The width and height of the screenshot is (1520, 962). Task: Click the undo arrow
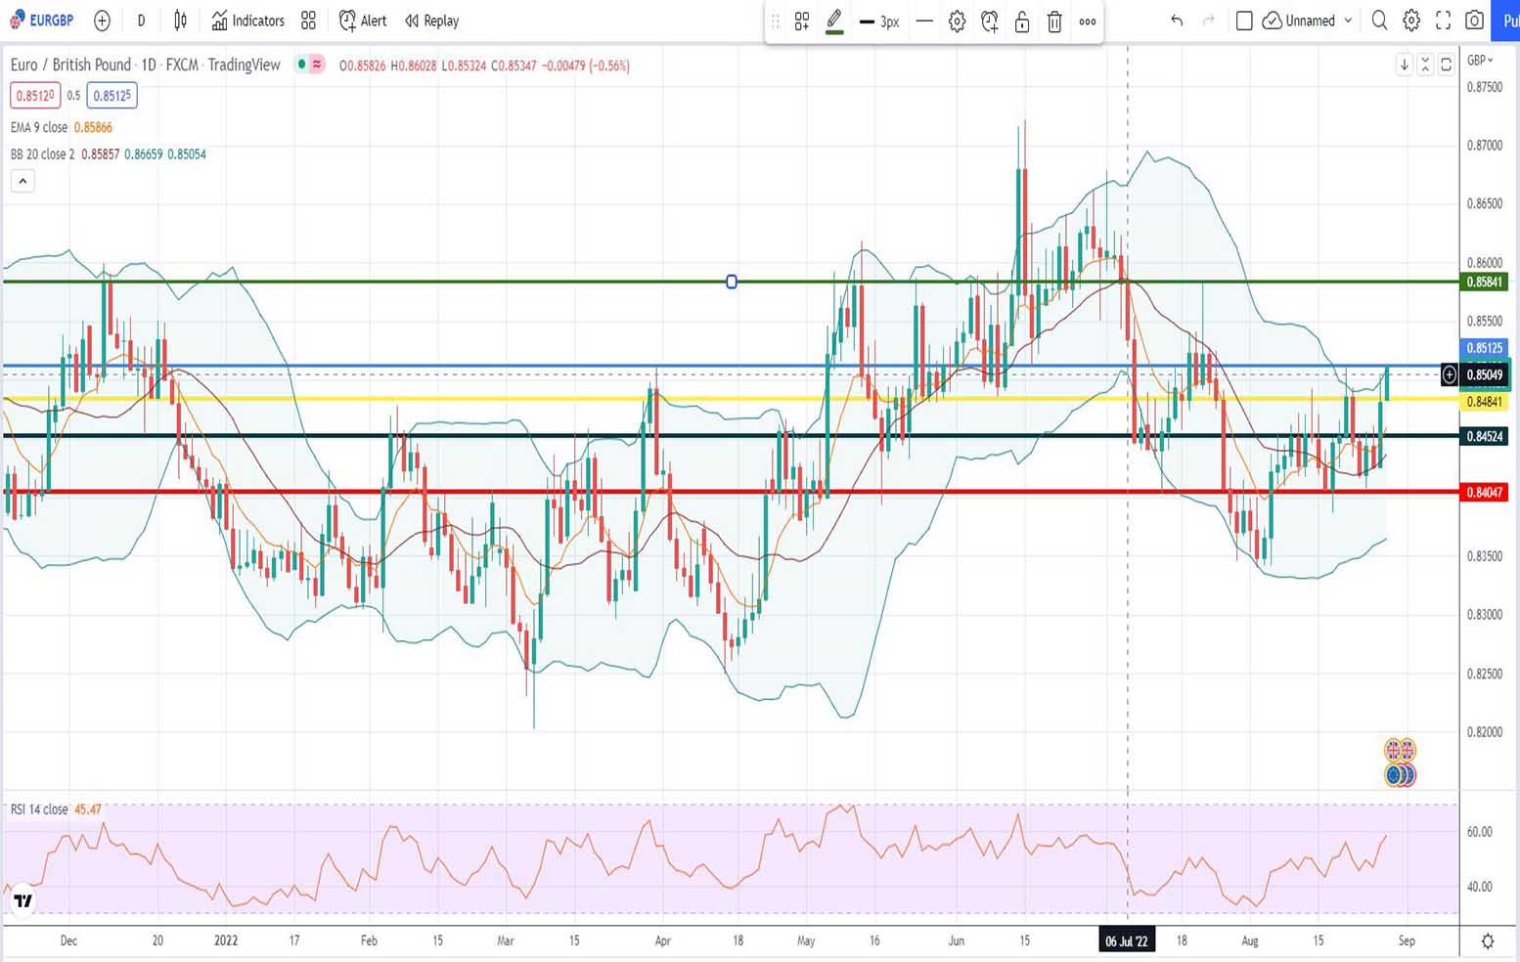point(1177,21)
